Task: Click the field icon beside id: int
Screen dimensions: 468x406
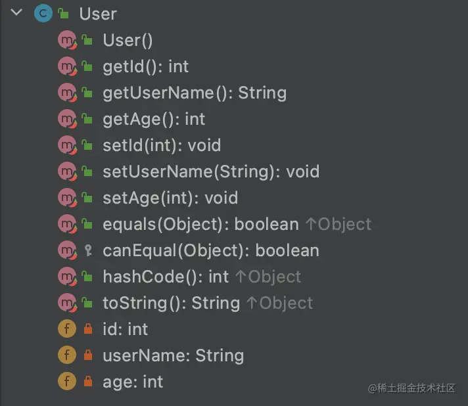Action: 67,328
